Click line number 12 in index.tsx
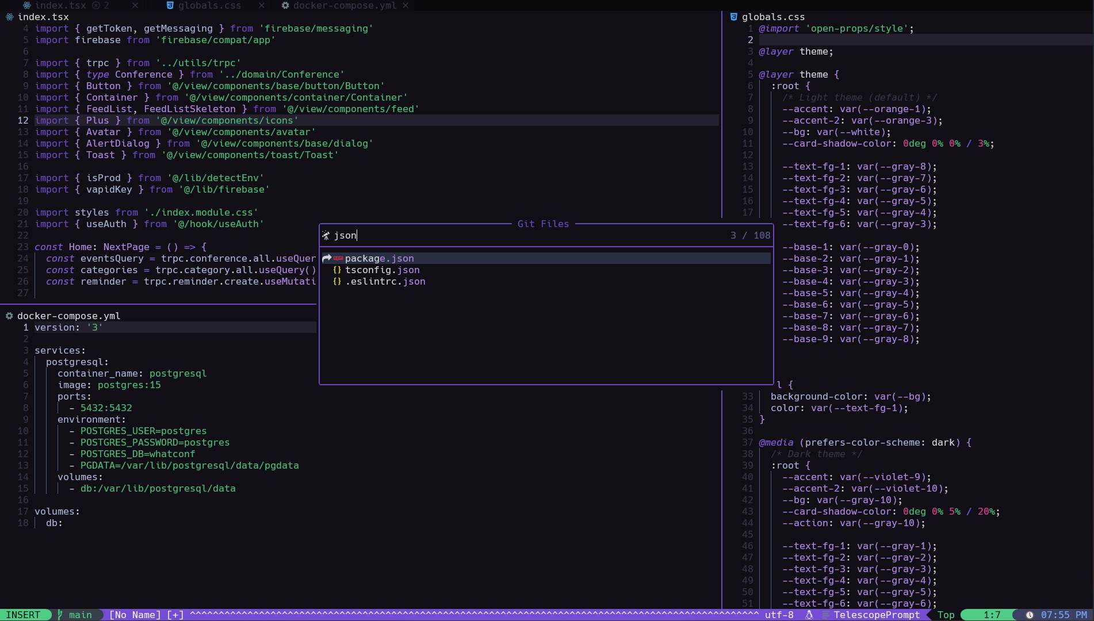1094x621 pixels. point(22,120)
